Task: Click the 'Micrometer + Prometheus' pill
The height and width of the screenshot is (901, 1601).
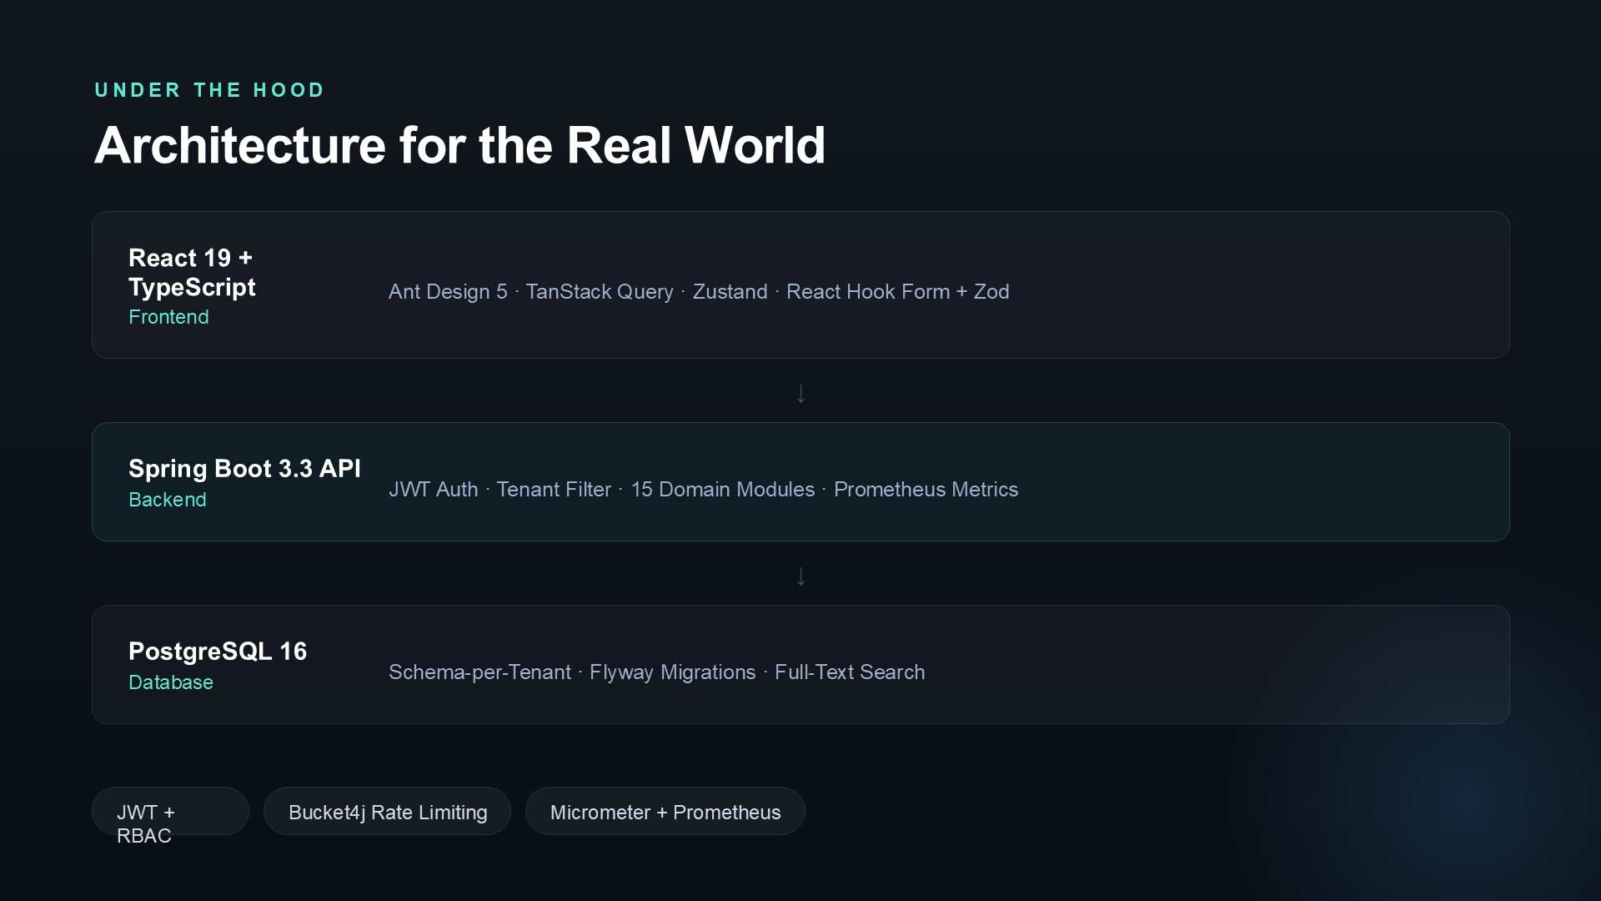Action: 665,812
